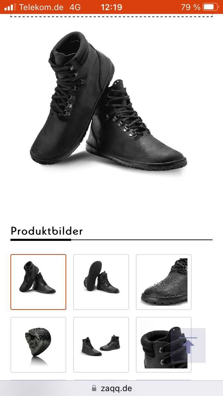The image size is (223, 396).
Task: Tap the scroll-to-top arrow button
Action: [188, 345]
